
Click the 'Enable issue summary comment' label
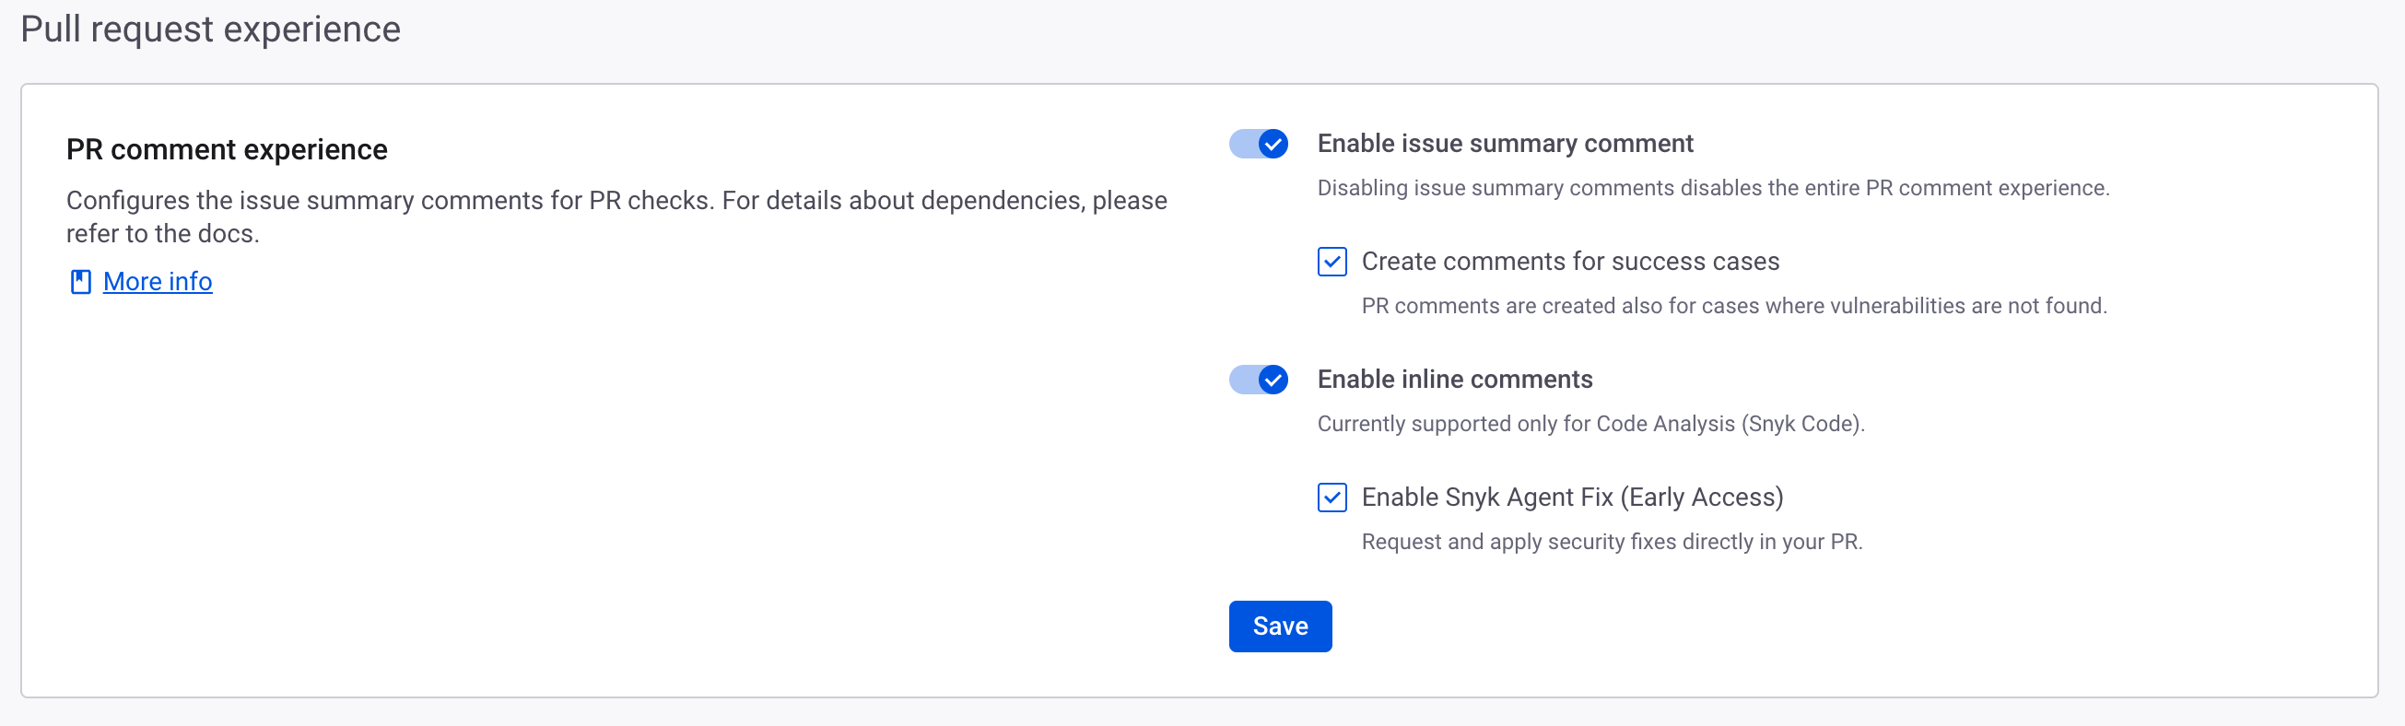pyautogui.click(x=1504, y=144)
